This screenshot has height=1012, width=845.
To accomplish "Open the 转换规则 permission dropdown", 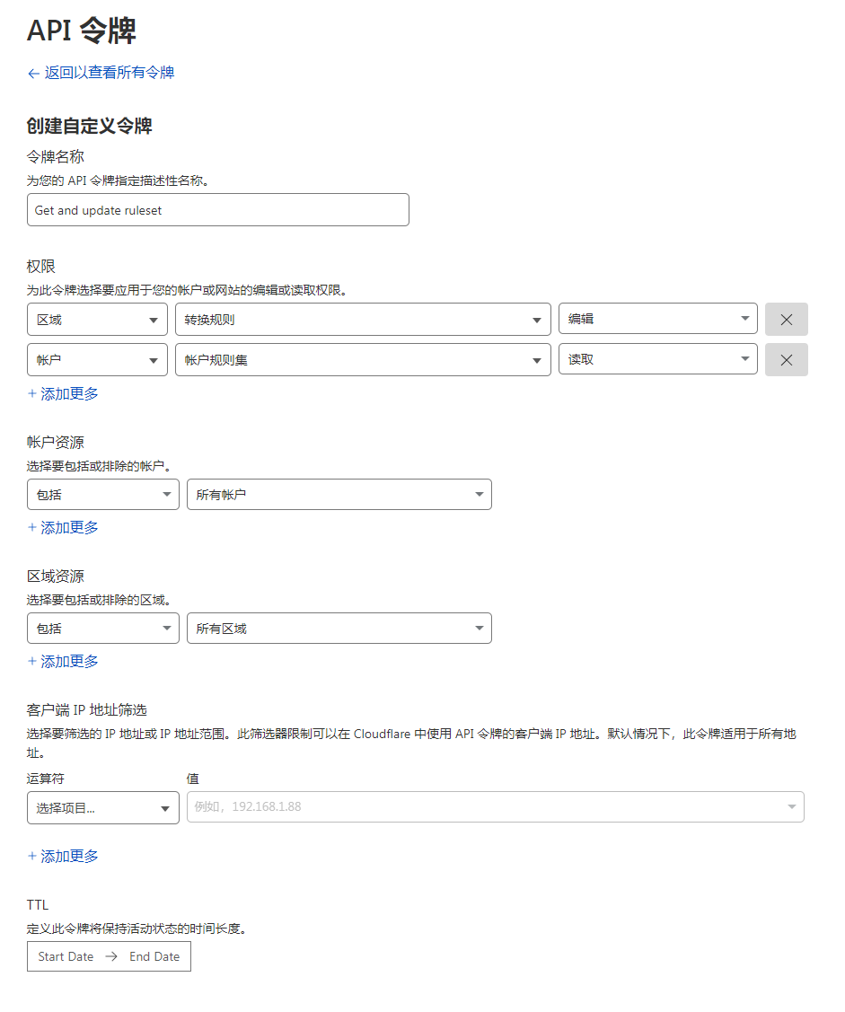I will point(363,320).
